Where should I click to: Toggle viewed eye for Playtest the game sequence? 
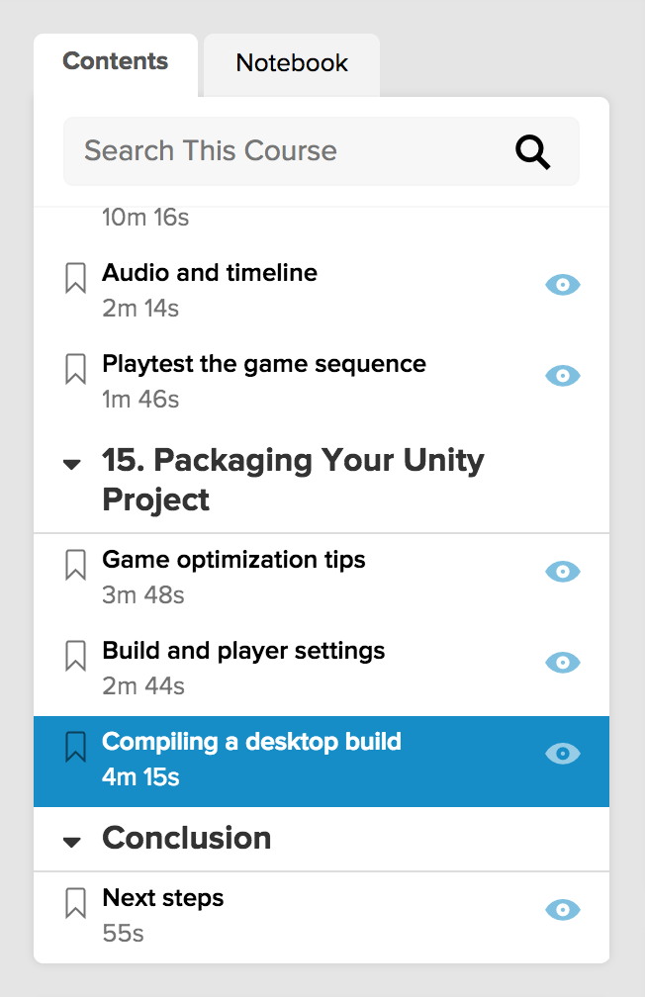pos(563,376)
